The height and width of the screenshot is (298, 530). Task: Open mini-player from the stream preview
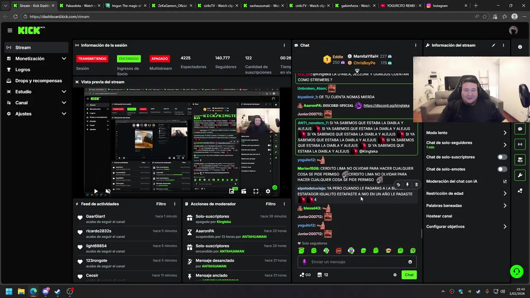pos(231,191)
